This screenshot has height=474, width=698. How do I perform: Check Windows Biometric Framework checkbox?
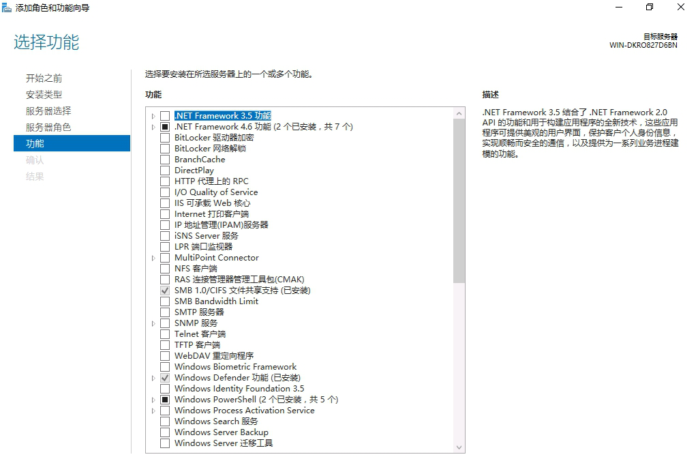(x=165, y=367)
